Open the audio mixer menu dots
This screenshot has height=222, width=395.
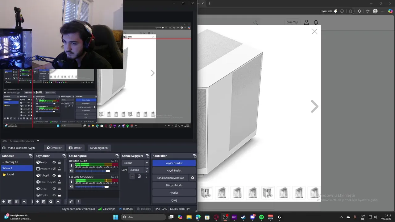tap(78, 202)
